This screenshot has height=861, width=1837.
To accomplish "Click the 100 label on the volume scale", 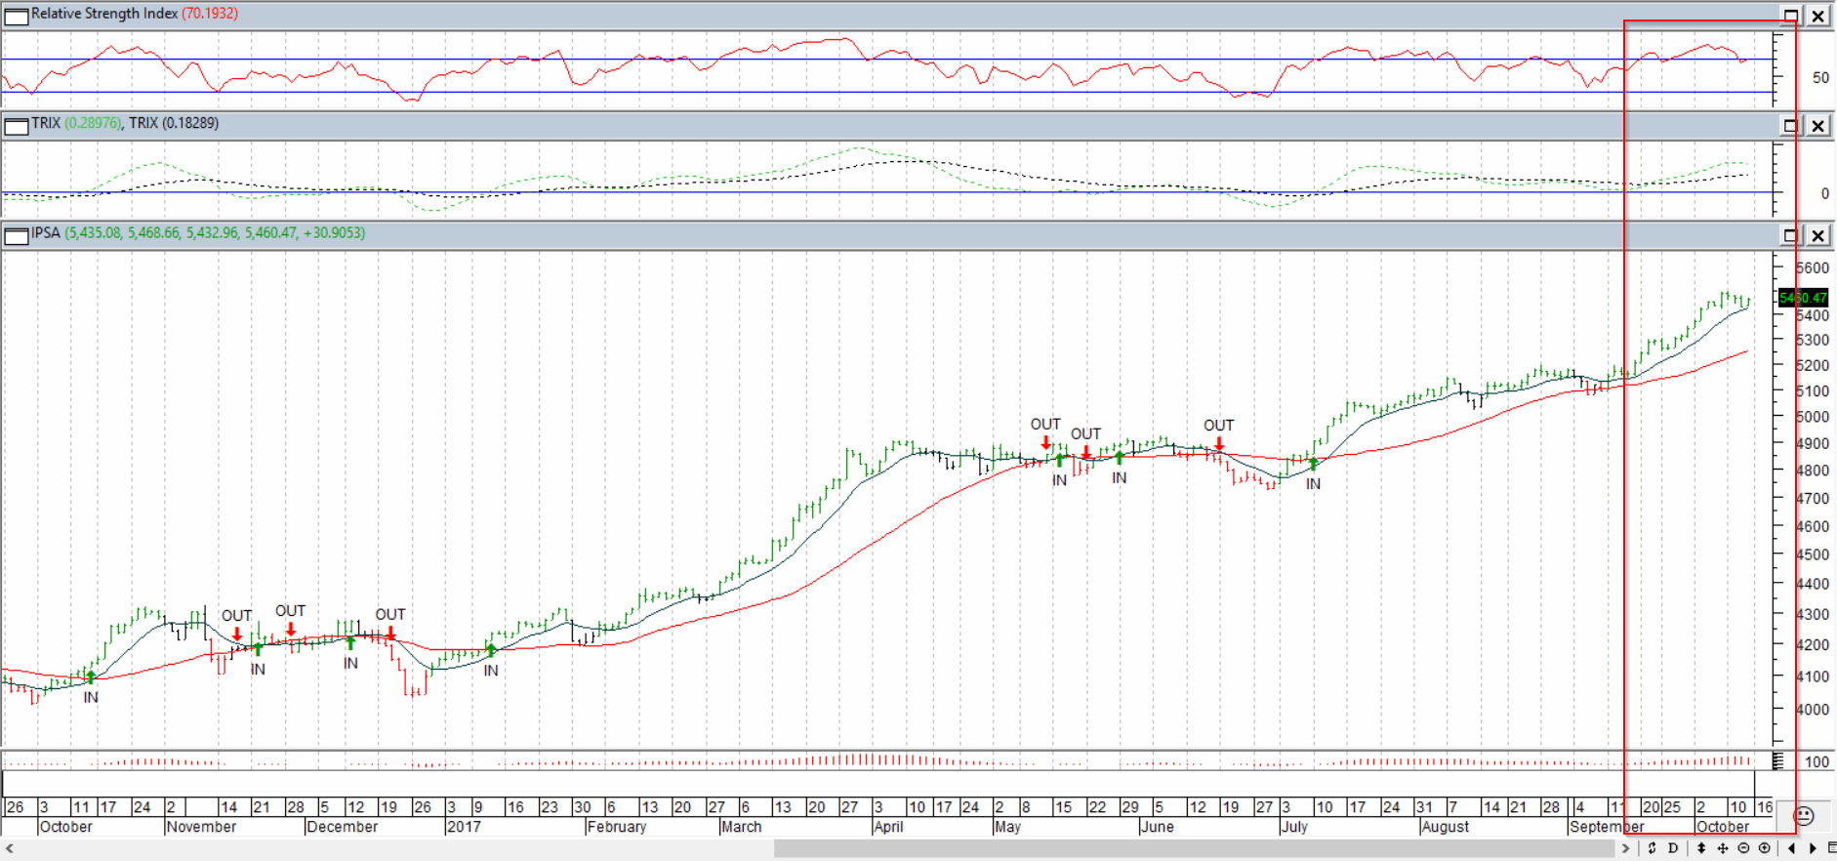I will pos(1817,762).
